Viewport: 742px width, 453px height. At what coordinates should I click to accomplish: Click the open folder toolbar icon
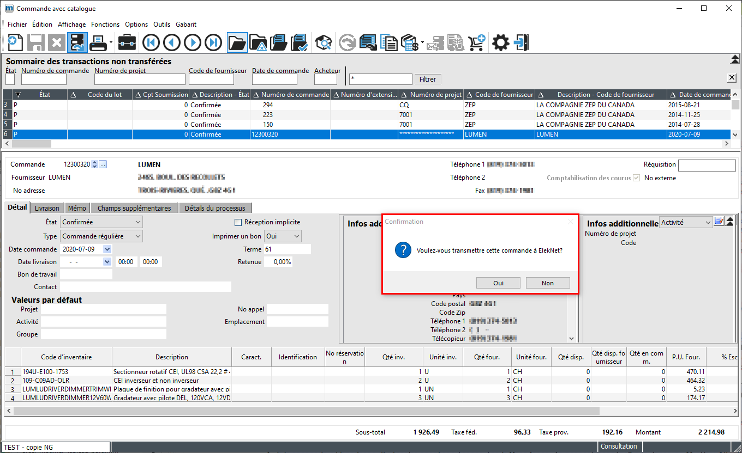pos(237,42)
